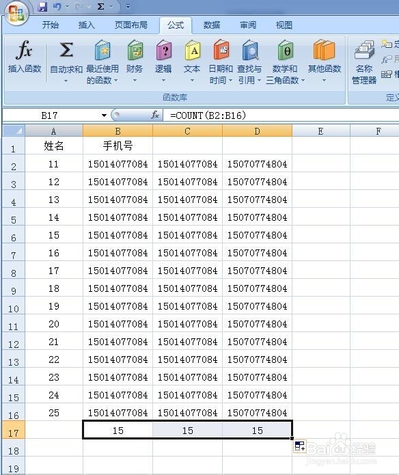Undo the last action in quick access toolbar
The image size is (399, 475).
[57, 6]
